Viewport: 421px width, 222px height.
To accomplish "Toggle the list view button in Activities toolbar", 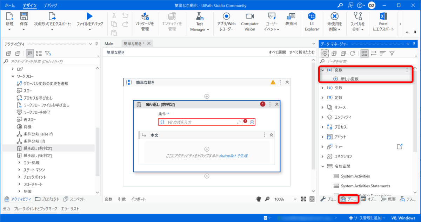I will tap(39, 53).
